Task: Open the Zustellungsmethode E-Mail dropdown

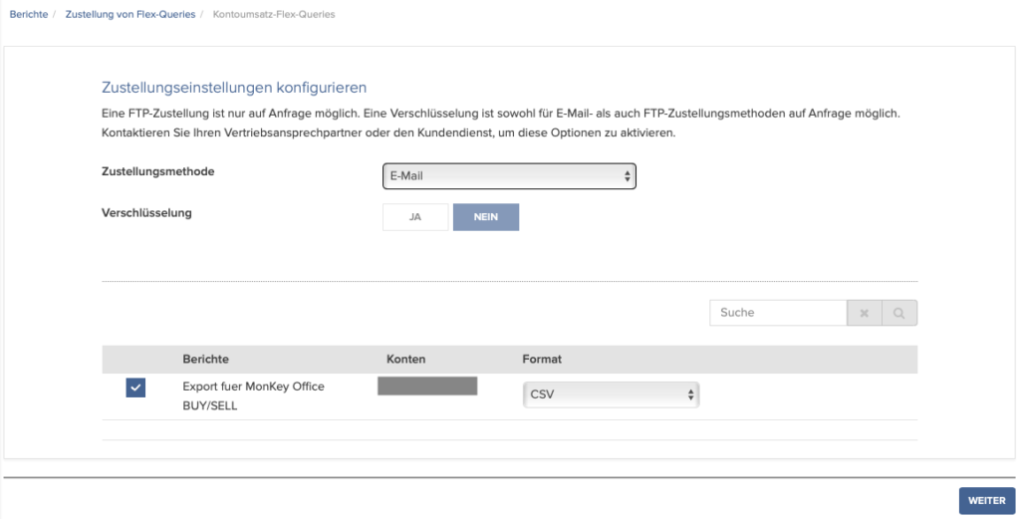Action: coord(509,176)
